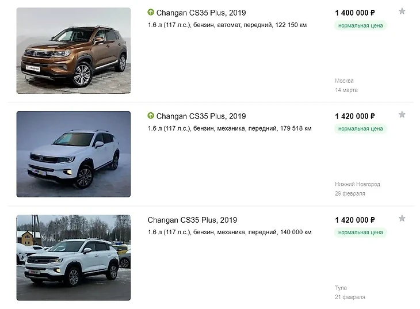Open photo of white Changan on snow
This screenshot has width=420, height=309.
74,154
